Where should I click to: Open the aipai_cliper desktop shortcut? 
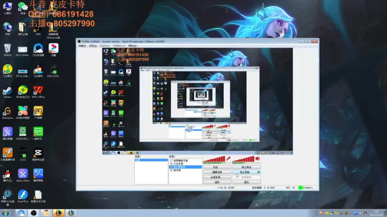[x=23, y=176]
